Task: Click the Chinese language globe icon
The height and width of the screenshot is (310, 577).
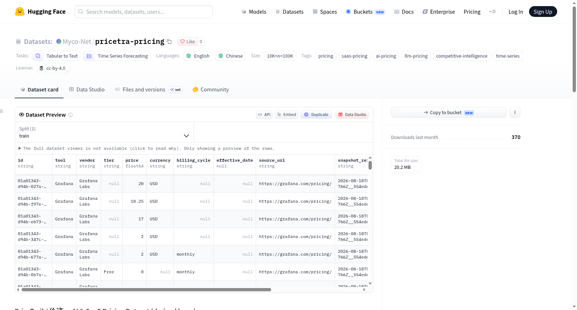Action: (221, 56)
